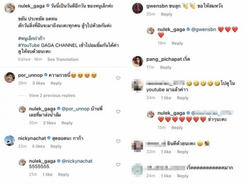
Task: Open the #YouTube hashtag
Action: [x=29, y=45]
